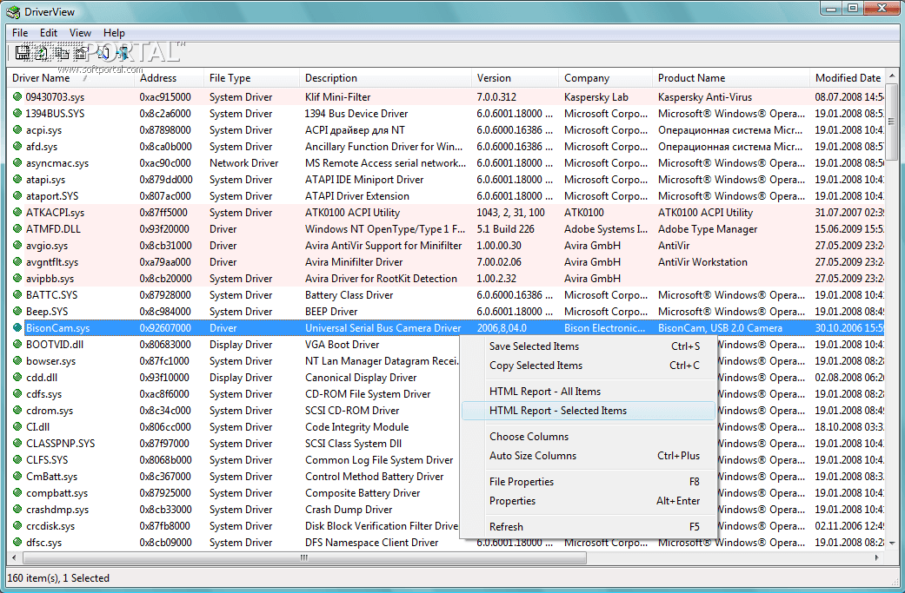
Task: Click the icon beside crashdmp.sys
Action: click(17, 510)
